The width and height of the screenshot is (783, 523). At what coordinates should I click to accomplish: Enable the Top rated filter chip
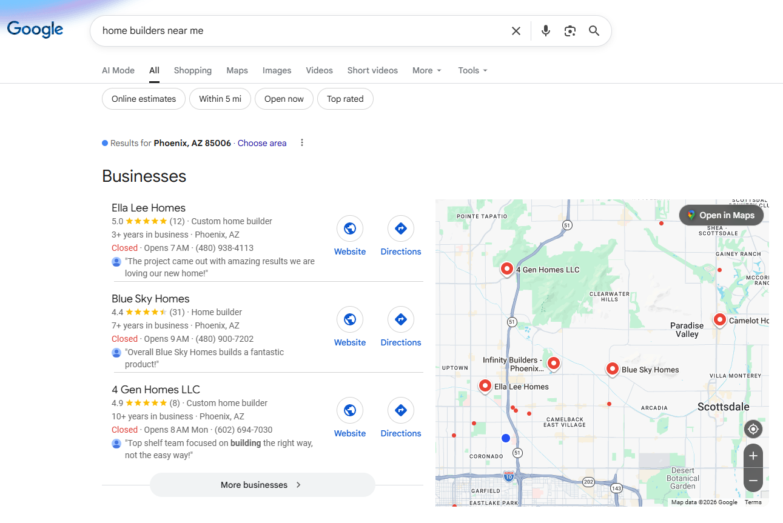point(345,99)
